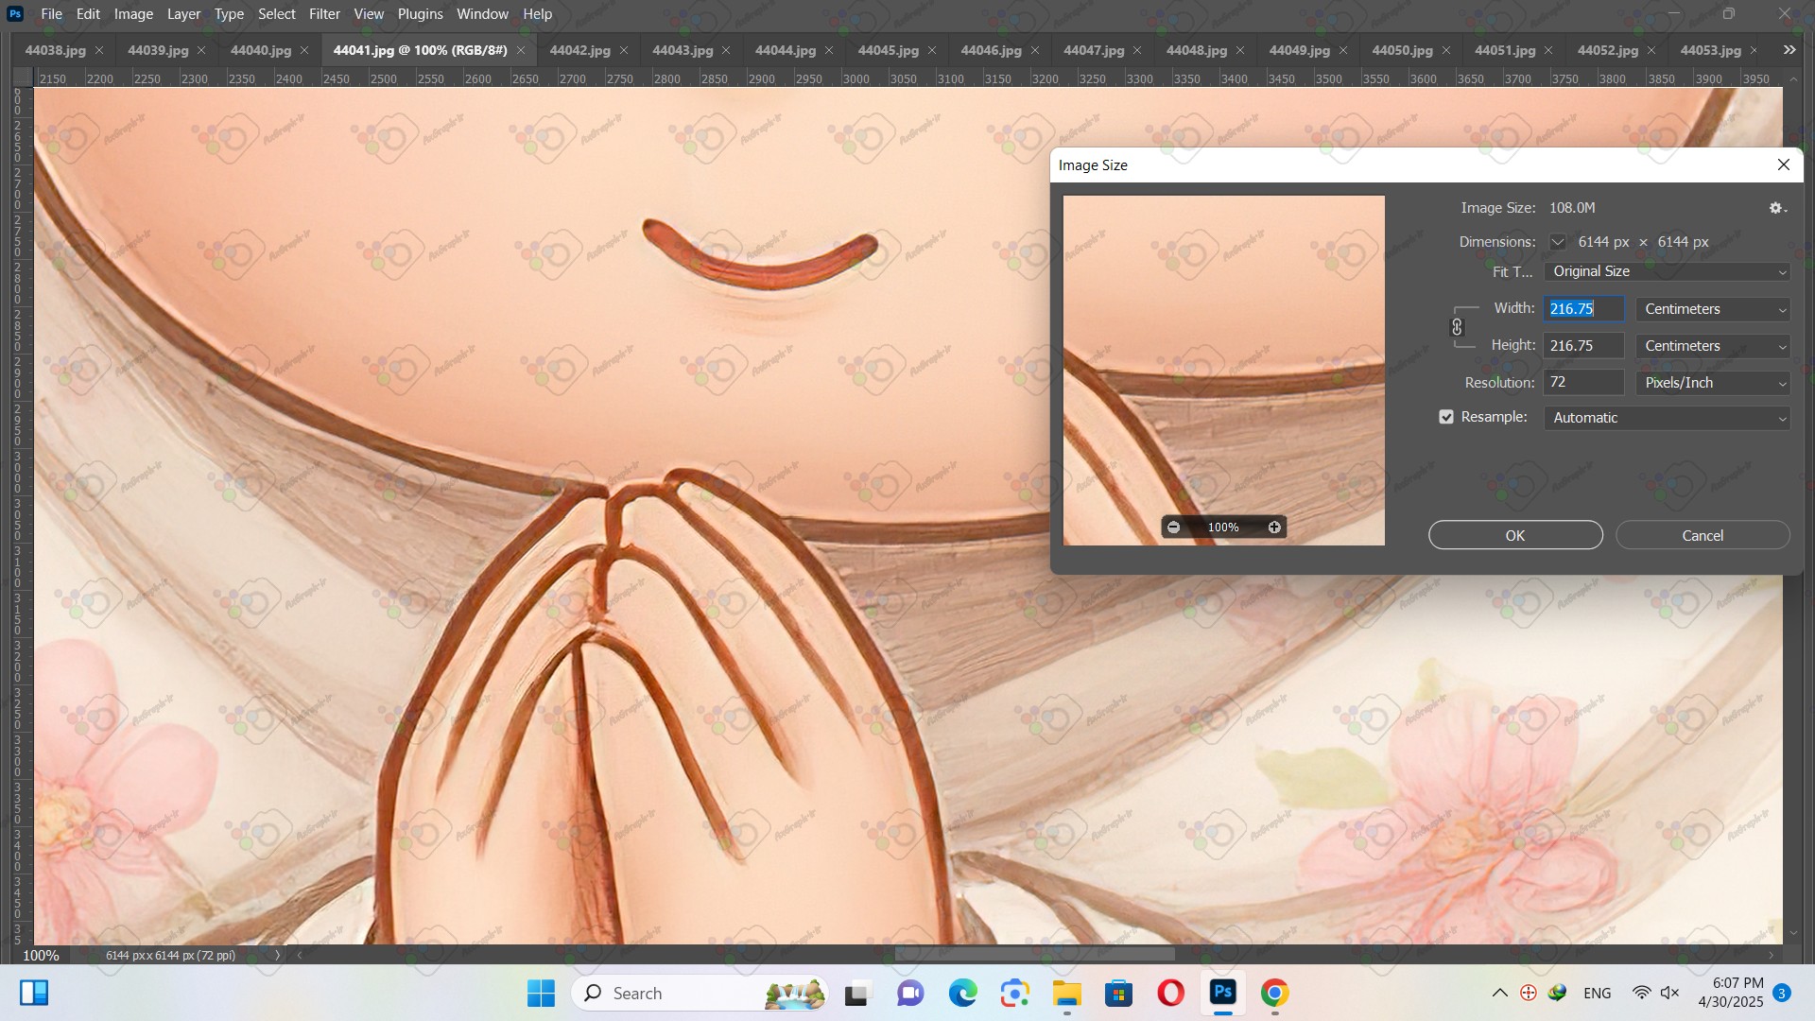Switch to the 44051.jpg document tab
The height and width of the screenshot is (1021, 1815).
[x=1505, y=50]
